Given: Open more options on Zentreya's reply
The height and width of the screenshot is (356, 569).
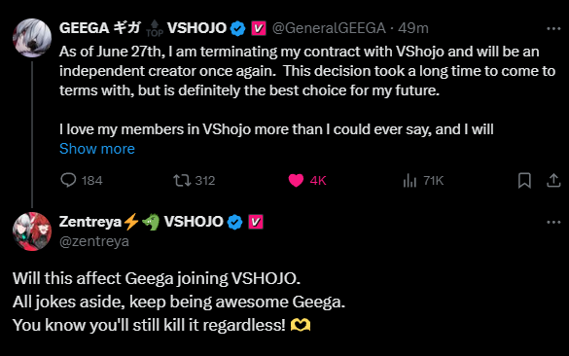Looking at the screenshot, I should coord(553,222).
